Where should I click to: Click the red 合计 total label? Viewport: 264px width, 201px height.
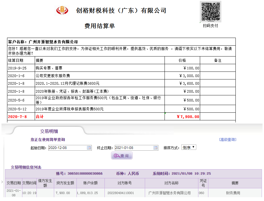[x=39, y=117]
